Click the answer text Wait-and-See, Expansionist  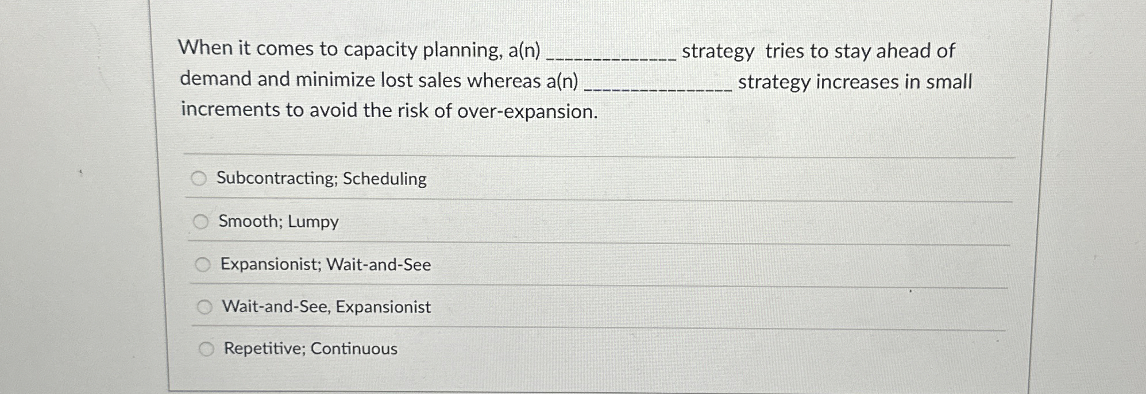coord(325,307)
